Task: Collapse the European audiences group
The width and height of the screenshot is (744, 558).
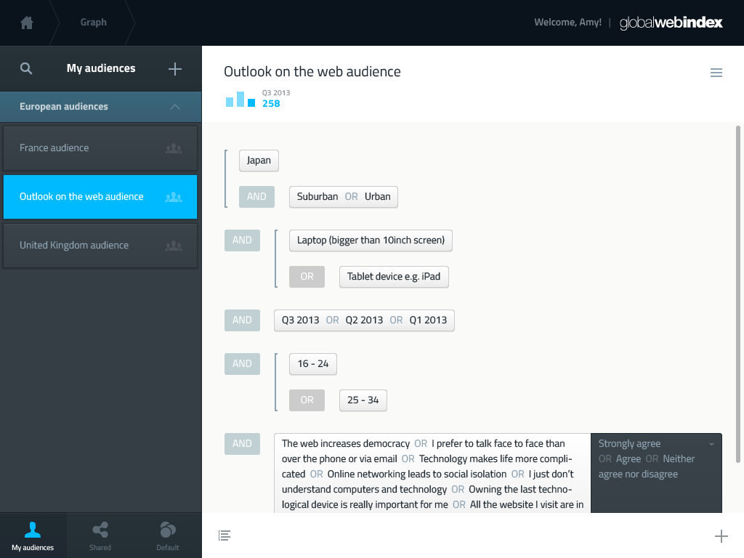Action: [175, 107]
